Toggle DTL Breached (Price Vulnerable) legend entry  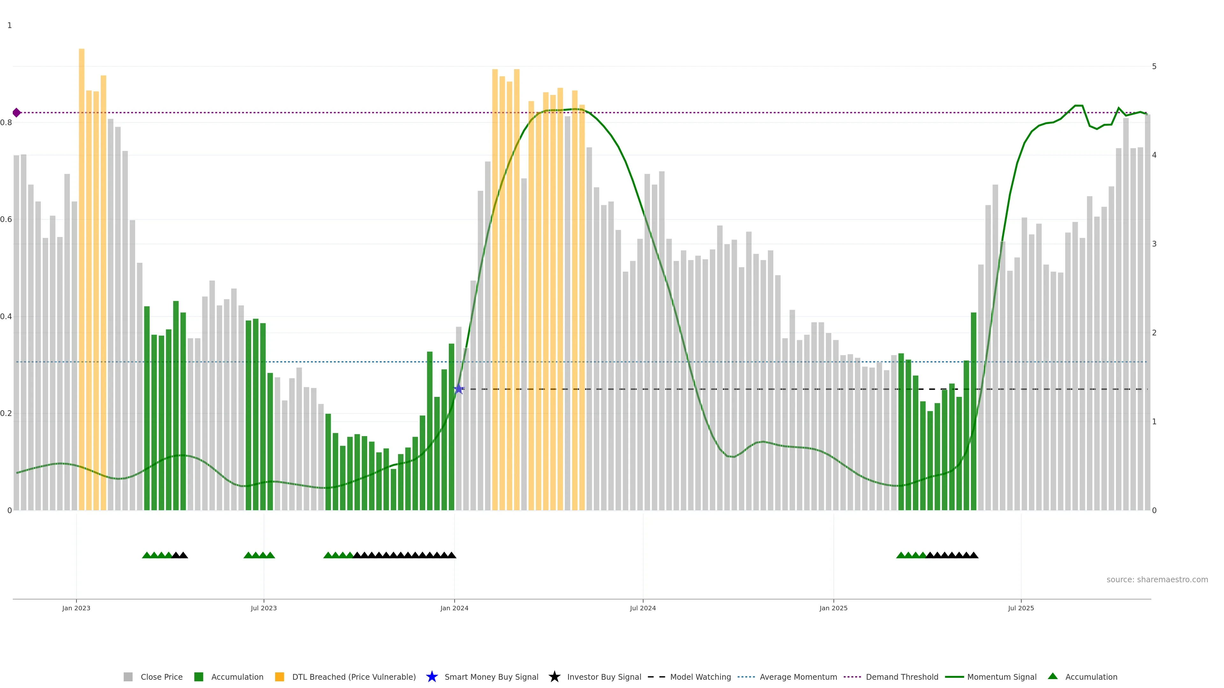pos(353,677)
